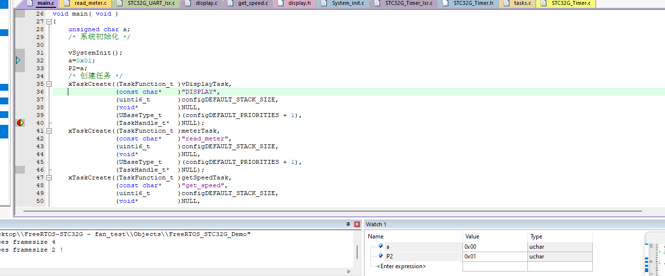Click the "DISPLAY" string on line 36
Screen dimensions: 665x276
tap(199, 92)
